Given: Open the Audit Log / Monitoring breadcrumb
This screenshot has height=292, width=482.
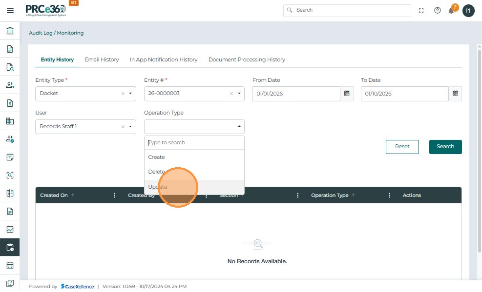Looking at the screenshot, I should coord(56,33).
